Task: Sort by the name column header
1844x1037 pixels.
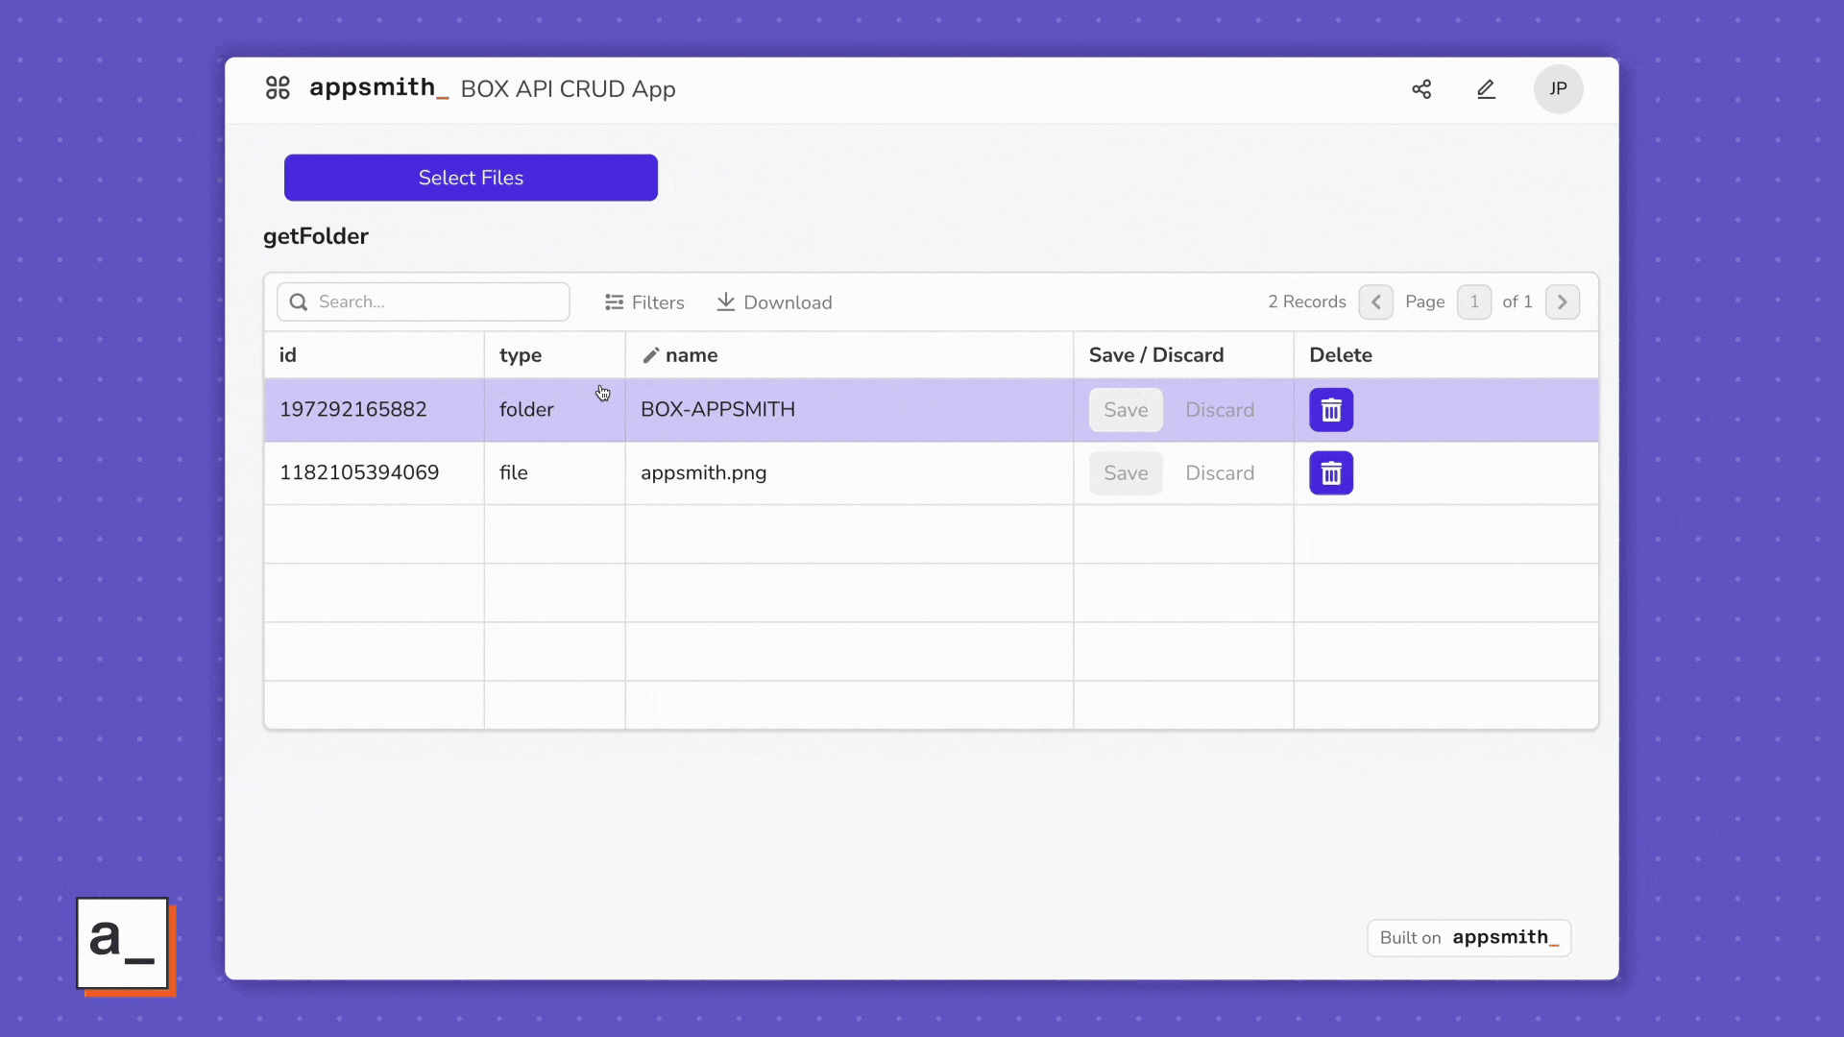Action: pos(850,355)
